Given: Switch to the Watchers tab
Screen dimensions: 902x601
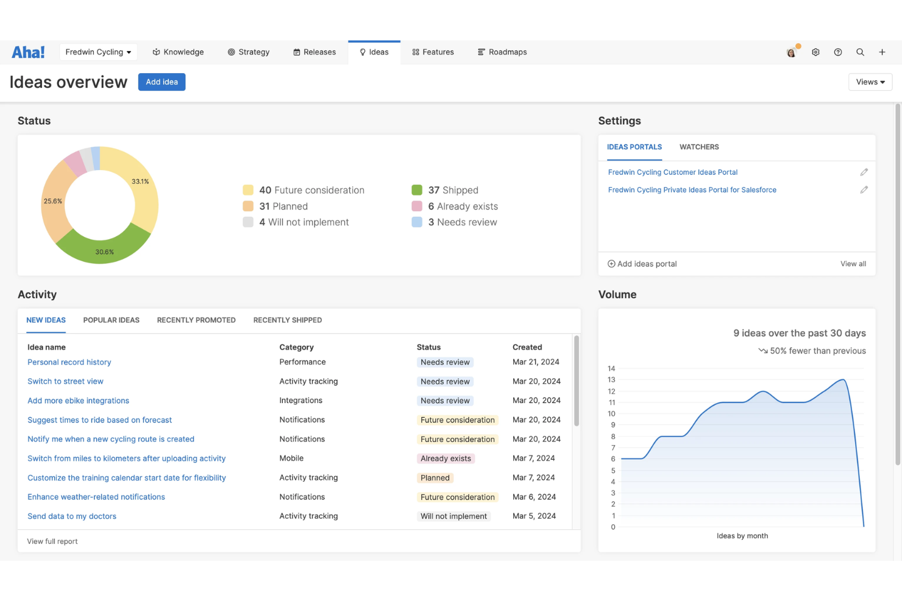Looking at the screenshot, I should coord(699,147).
